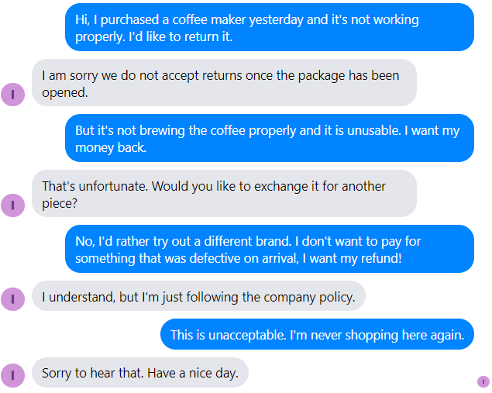The image size is (492, 393).
Task: Click the words "money back." in the blue message
Action: [x=111, y=147]
